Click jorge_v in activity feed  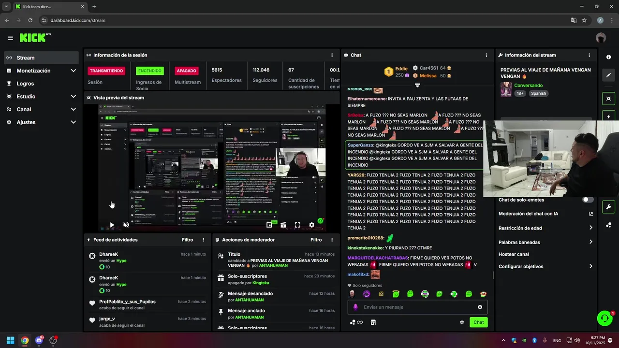pyautogui.click(x=107, y=319)
